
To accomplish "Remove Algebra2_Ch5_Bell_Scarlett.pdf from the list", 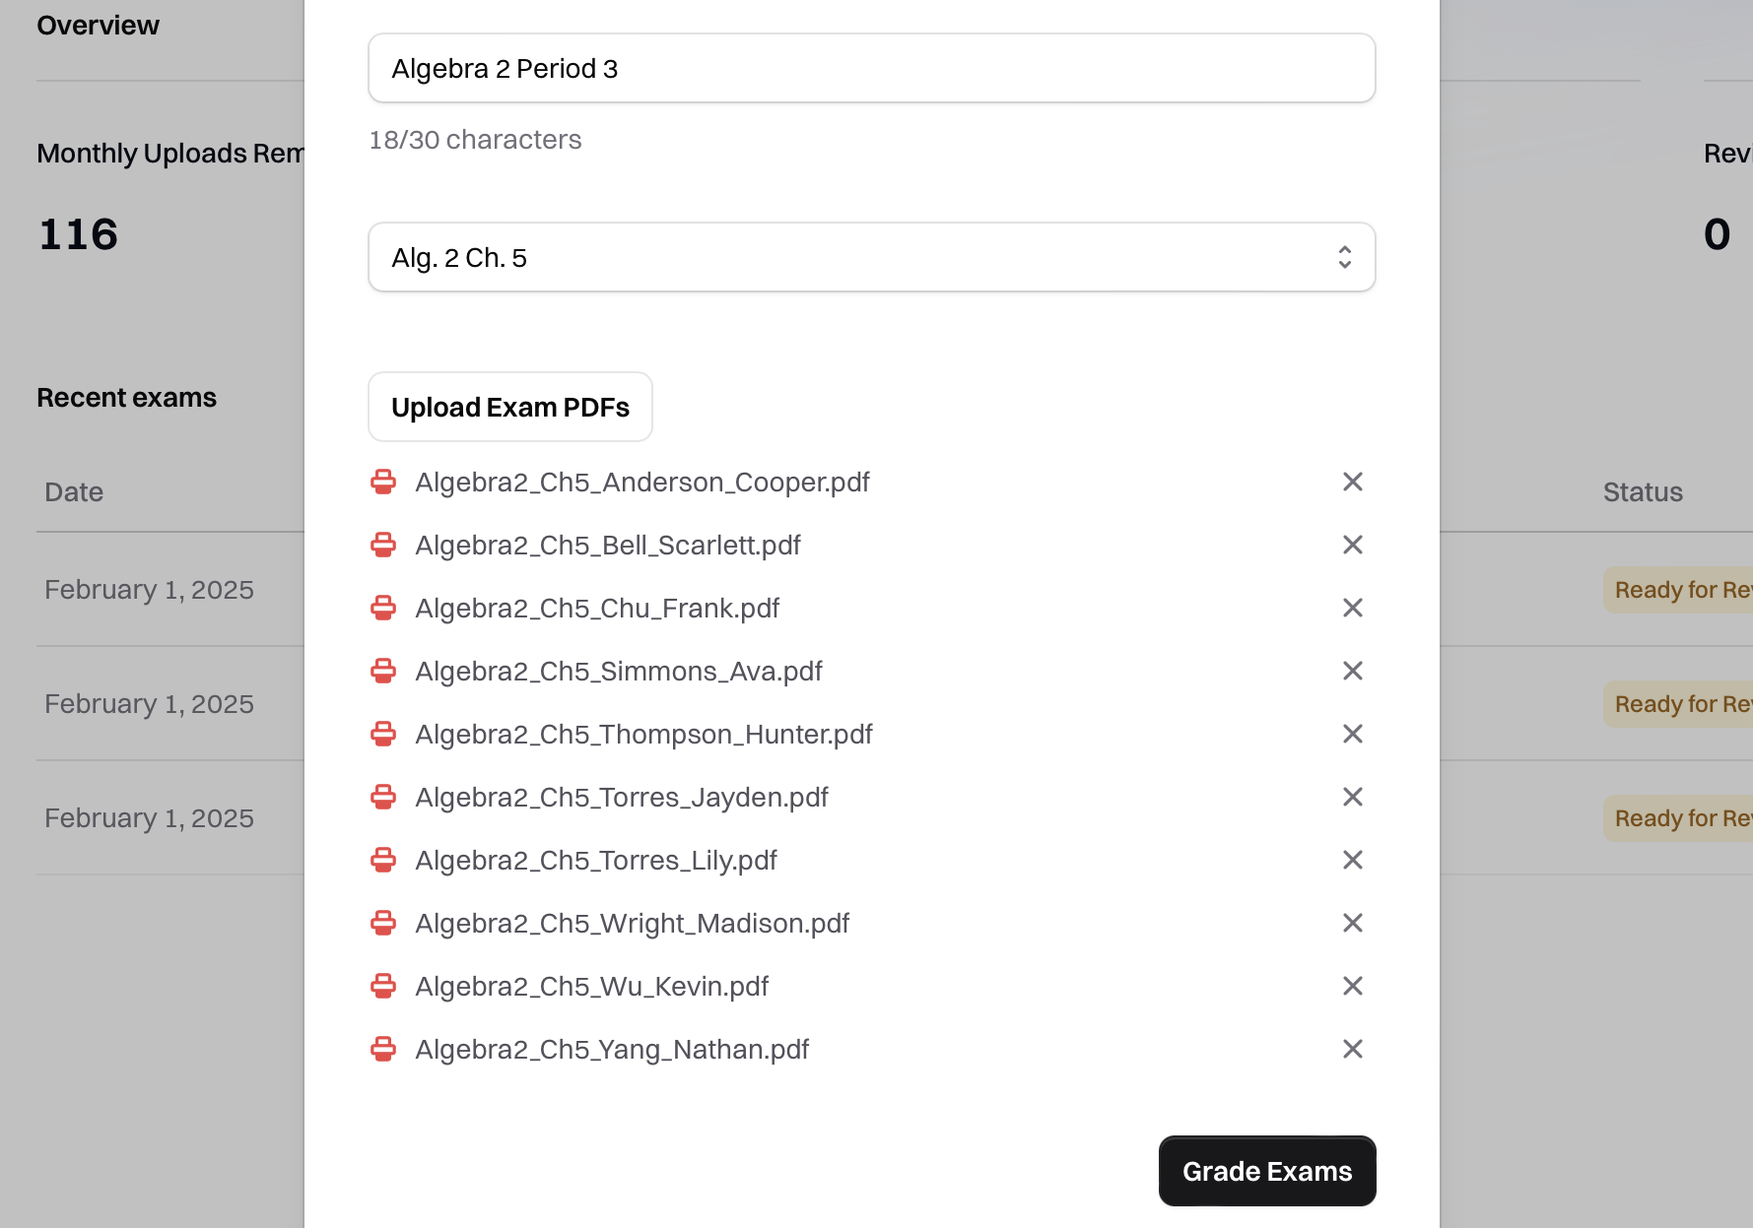I will 1352,545.
